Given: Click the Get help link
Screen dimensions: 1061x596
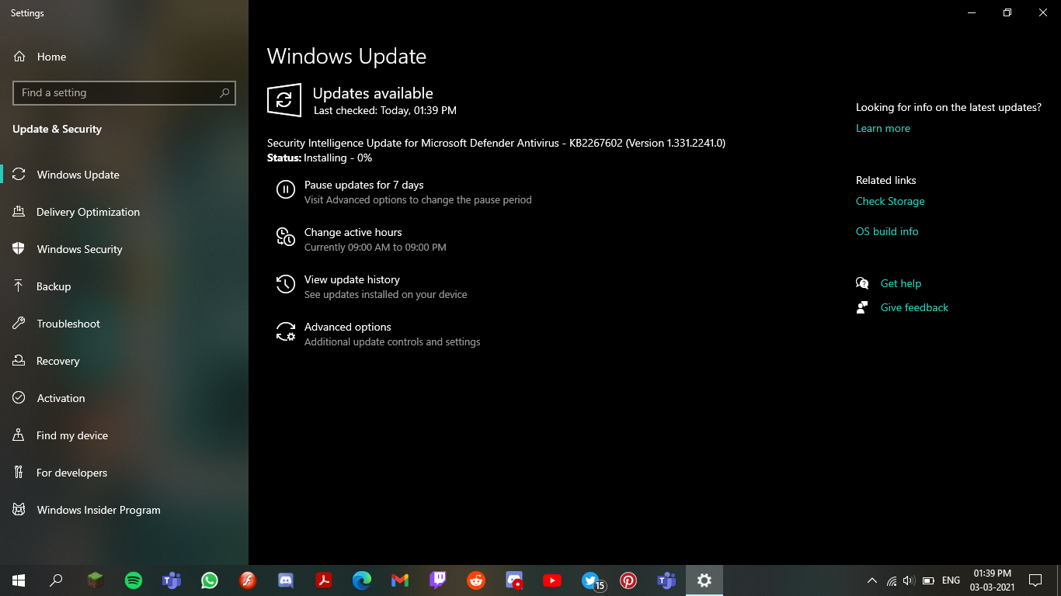Looking at the screenshot, I should point(900,283).
